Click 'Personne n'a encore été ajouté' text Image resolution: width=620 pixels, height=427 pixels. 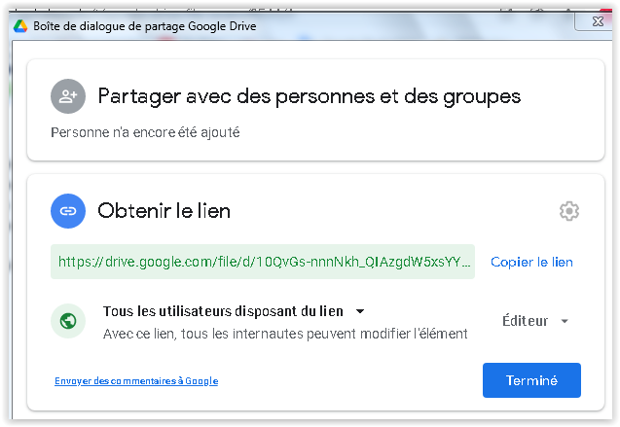click(145, 132)
